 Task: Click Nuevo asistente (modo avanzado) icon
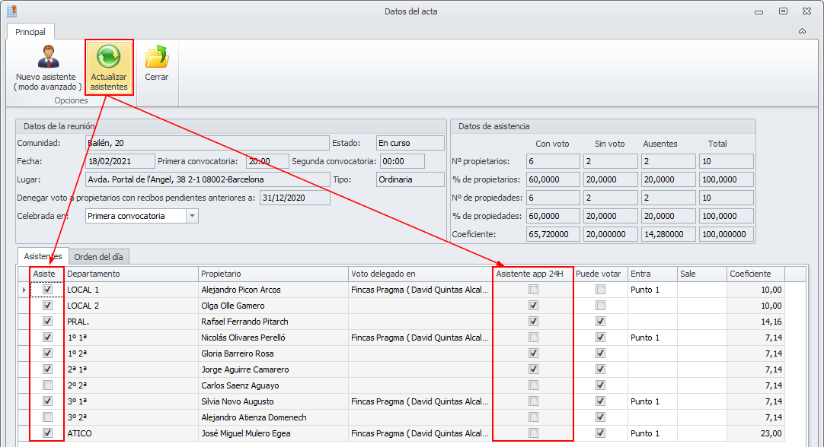click(x=47, y=57)
